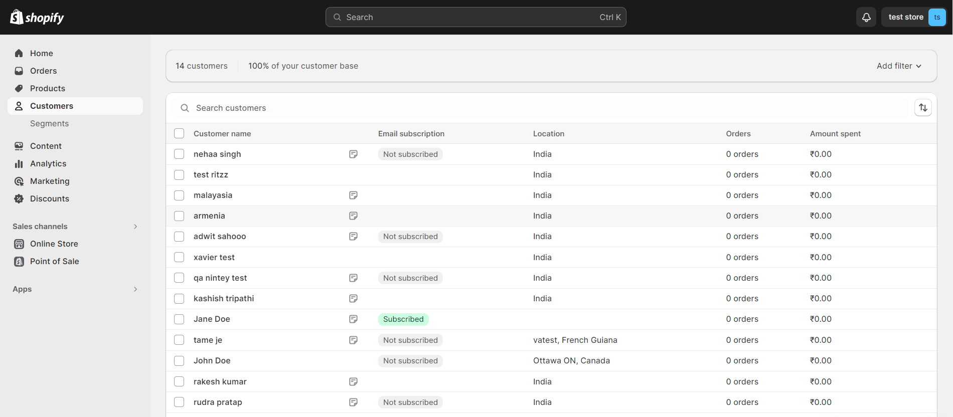This screenshot has width=953, height=417.
Task: View note icon for nehaa singh
Action: point(353,154)
